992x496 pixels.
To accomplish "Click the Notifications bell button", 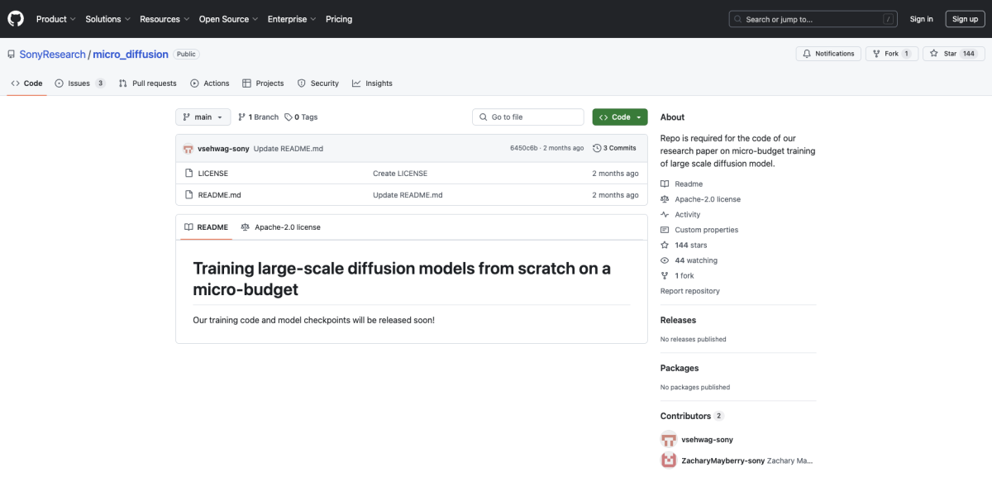I will click(828, 54).
